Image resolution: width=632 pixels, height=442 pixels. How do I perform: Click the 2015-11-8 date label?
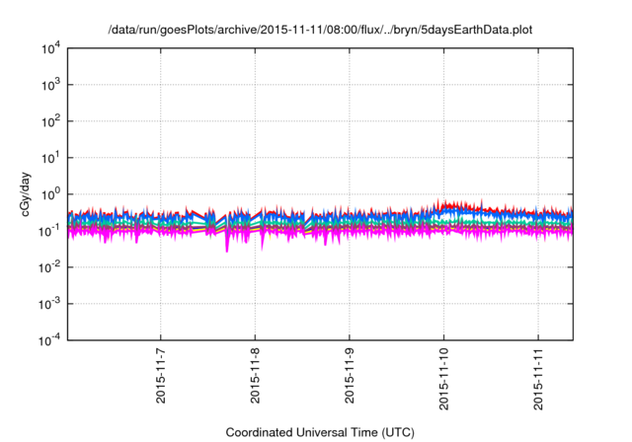click(x=255, y=376)
